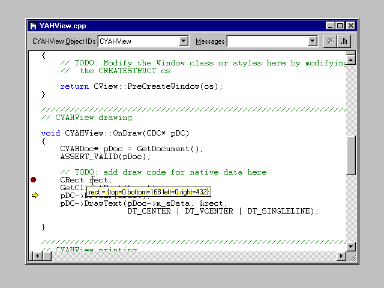Expand the CYAHView Object IDs dropdown
The width and height of the screenshot is (384, 288).
[x=184, y=41]
